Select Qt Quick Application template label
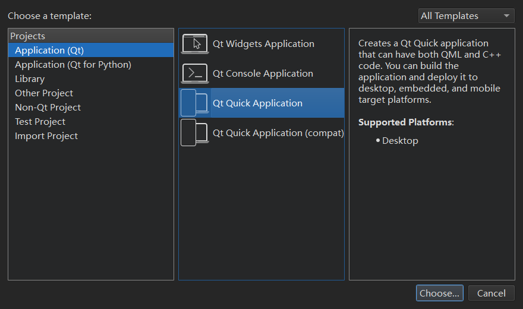 click(257, 103)
